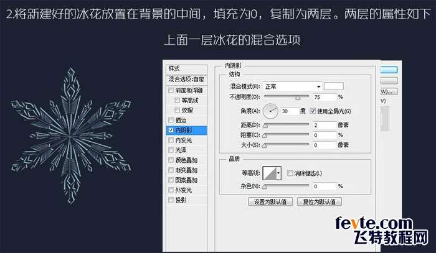Tick the 纹理 checkbox

point(177,110)
